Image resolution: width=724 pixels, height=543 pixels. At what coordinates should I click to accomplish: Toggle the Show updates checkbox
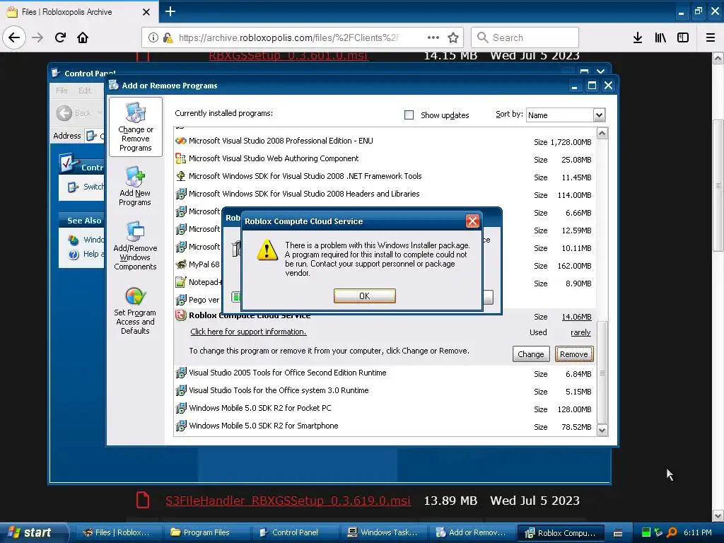(409, 115)
